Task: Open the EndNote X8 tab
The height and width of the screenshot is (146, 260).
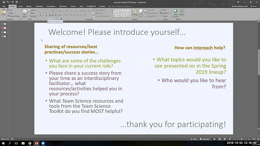Action: 91,6
